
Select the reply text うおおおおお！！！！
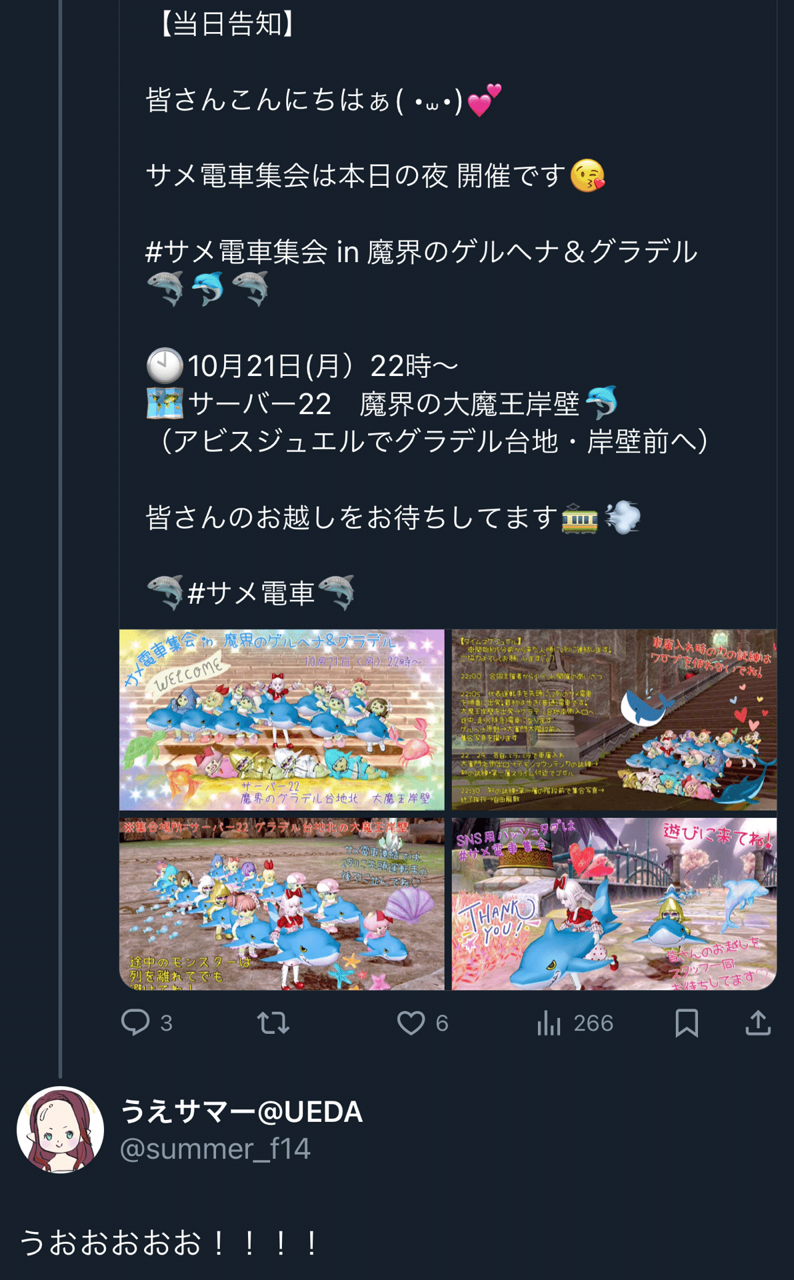coord(170,1243)
